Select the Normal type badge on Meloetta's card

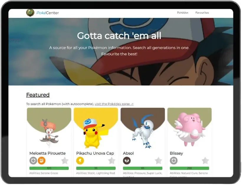[x=33, y=160]
